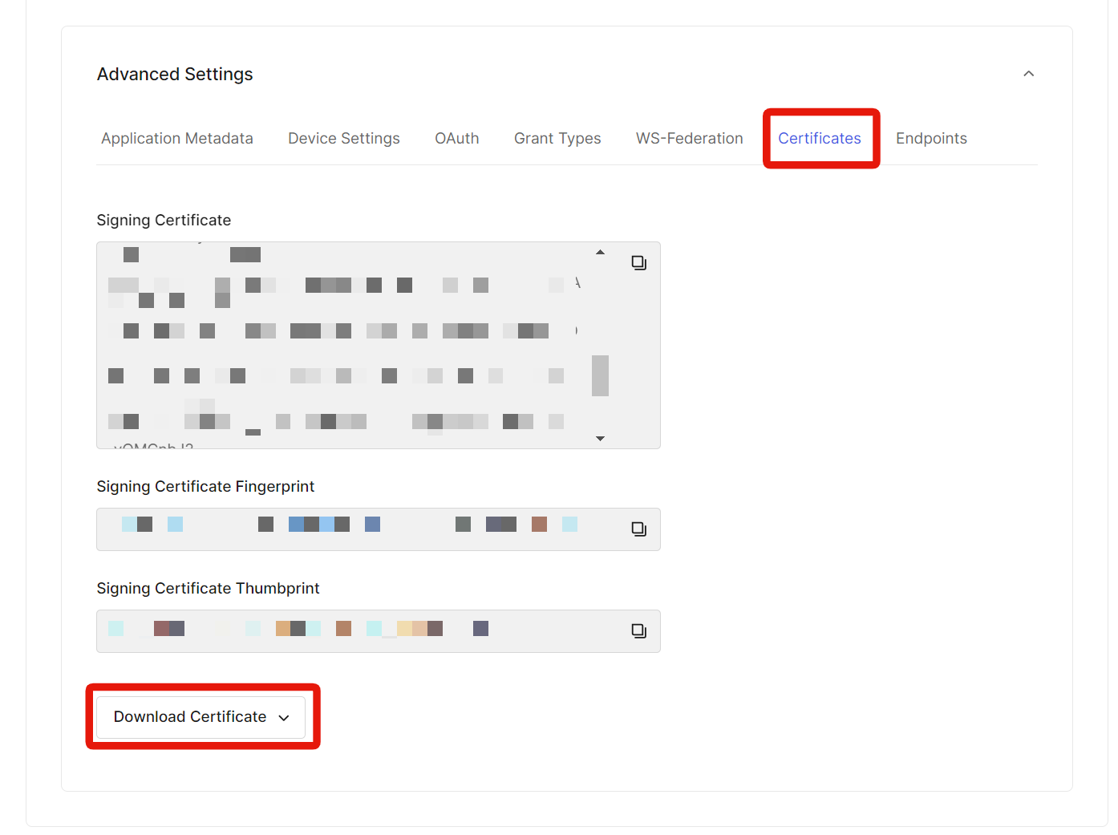Screen dimensions: 1118x835
Task: Switch to the Endpoints tab
Action: pyautogui.click(x=931, y=139)
